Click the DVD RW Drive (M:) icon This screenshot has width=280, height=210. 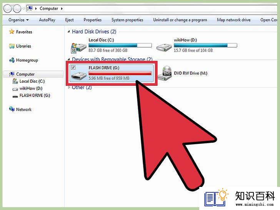tap(165, 73)
